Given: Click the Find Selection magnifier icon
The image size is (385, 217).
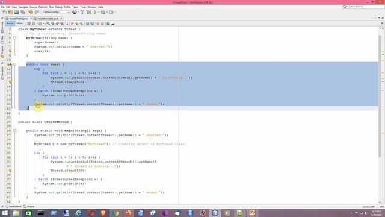Looking at the screenshot, I should click(48, 24).
